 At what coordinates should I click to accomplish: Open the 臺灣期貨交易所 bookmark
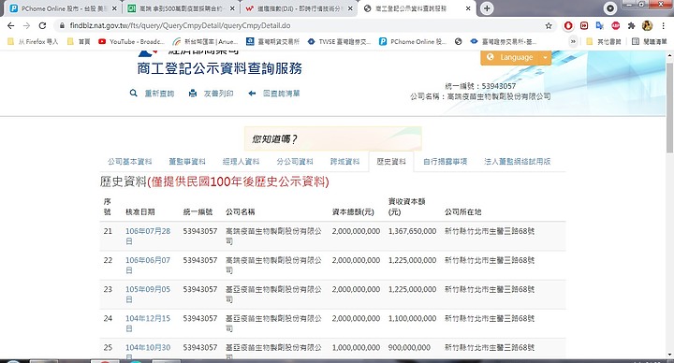point(273,42)
